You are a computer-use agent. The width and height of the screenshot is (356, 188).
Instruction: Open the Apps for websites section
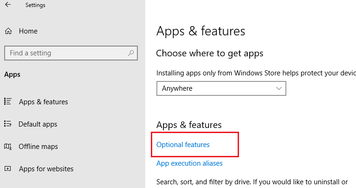click(x=46, y=169)
